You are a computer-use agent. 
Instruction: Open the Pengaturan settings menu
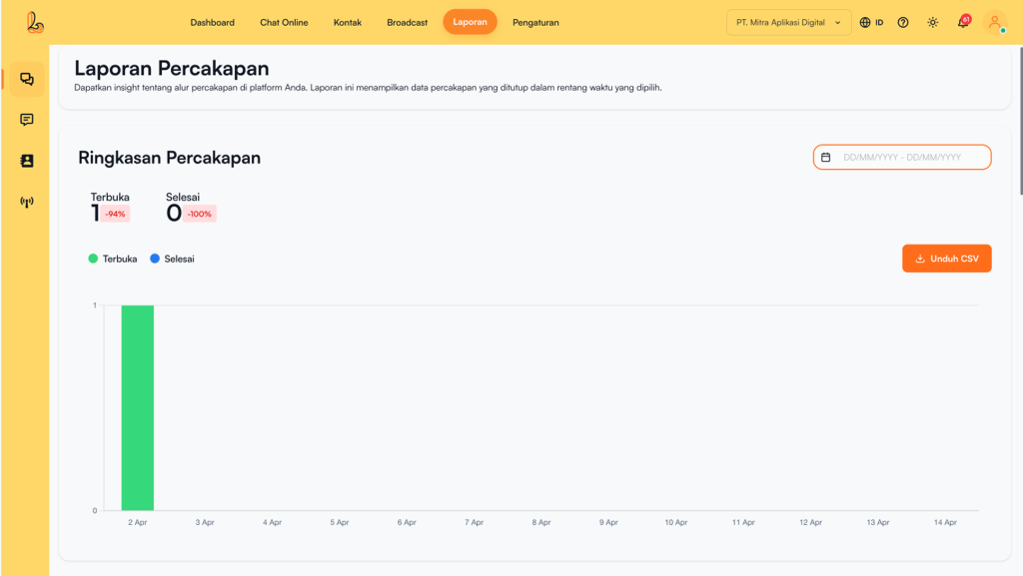tap(535, 22)
